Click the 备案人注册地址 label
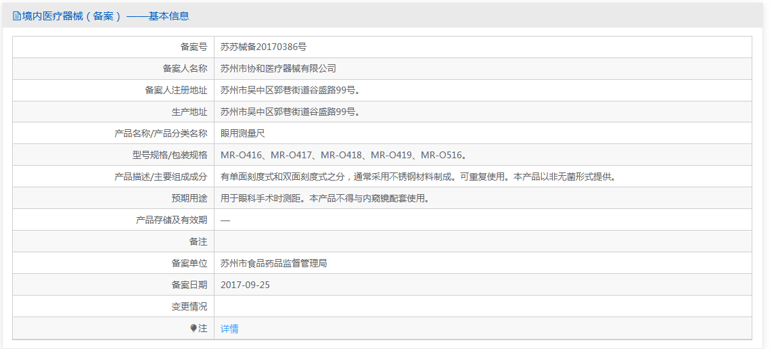 pos(176,91)
